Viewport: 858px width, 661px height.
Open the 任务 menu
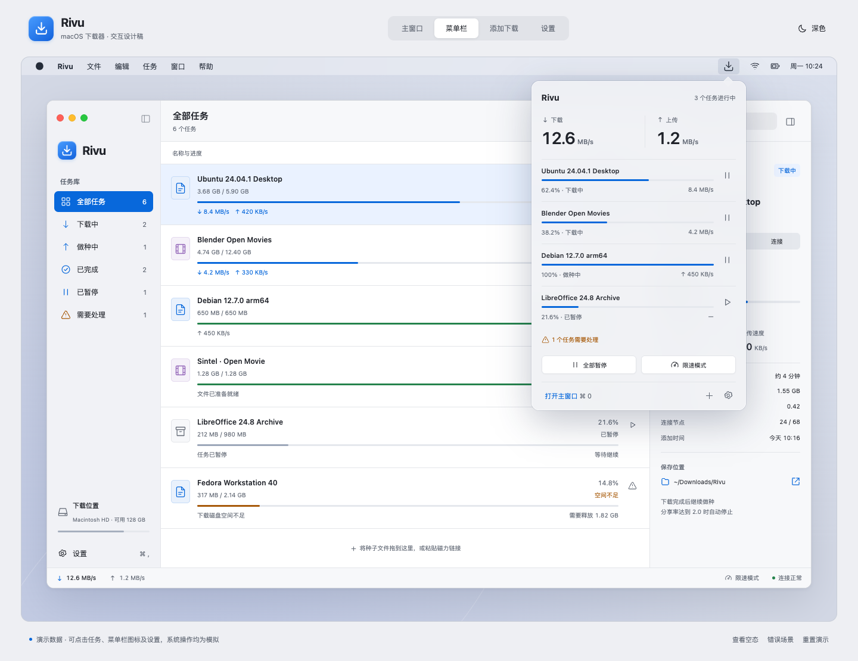(x=150, y=67)
